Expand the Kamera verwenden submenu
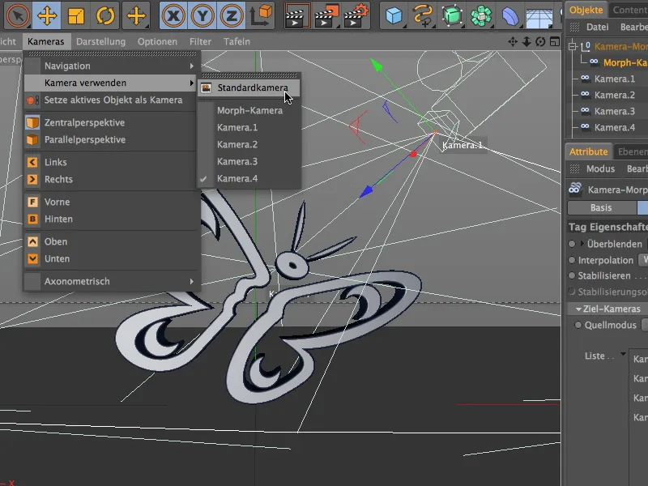Viewport: 648px width, 486px height. click(112, 83)
